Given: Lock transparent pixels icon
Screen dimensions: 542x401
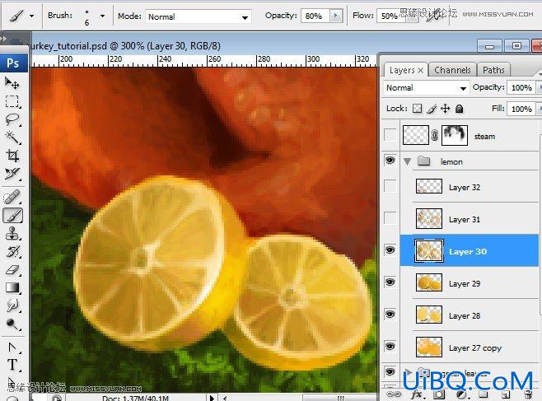Looking at the screenshot, I should pos(418,109).
